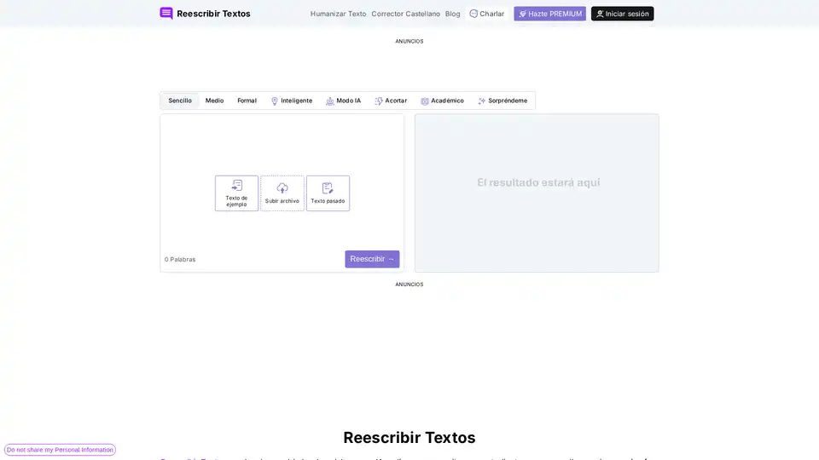Open the Charlar chat icon
Screen dimensions: 819x460
click(x=473, y=14)
